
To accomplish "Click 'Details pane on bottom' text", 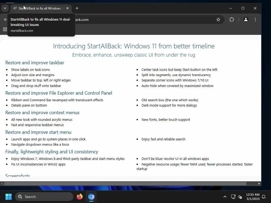I will tap(29, 105).
